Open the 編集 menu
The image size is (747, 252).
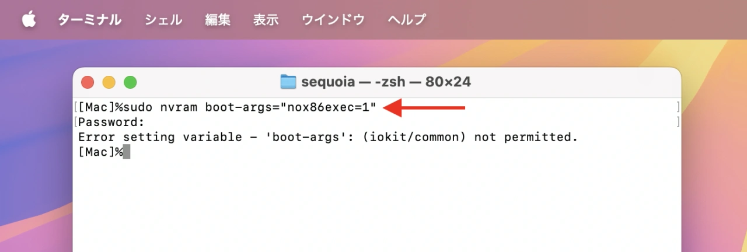(x=218, y=20)
